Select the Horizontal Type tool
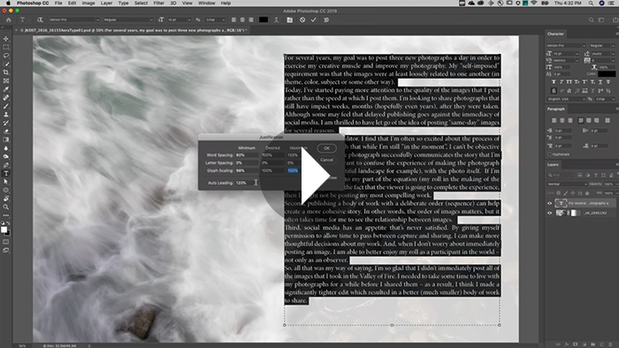 pos(6,173)
